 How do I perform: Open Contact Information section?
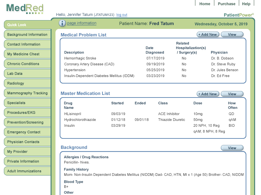pyautogui.click(x=28, y=44)
